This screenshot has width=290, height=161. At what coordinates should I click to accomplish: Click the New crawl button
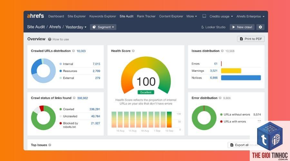click(x=242, y=27)
